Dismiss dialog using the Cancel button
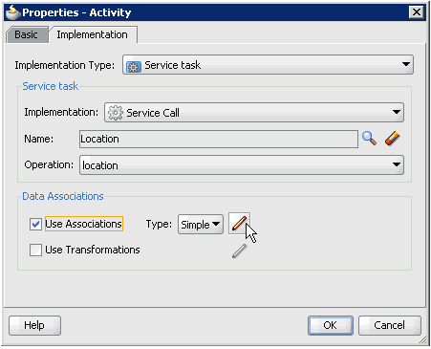Viewport: 431px width, 349px height. click(390, 325)
